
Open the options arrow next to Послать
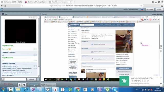[x=38, y=79]
